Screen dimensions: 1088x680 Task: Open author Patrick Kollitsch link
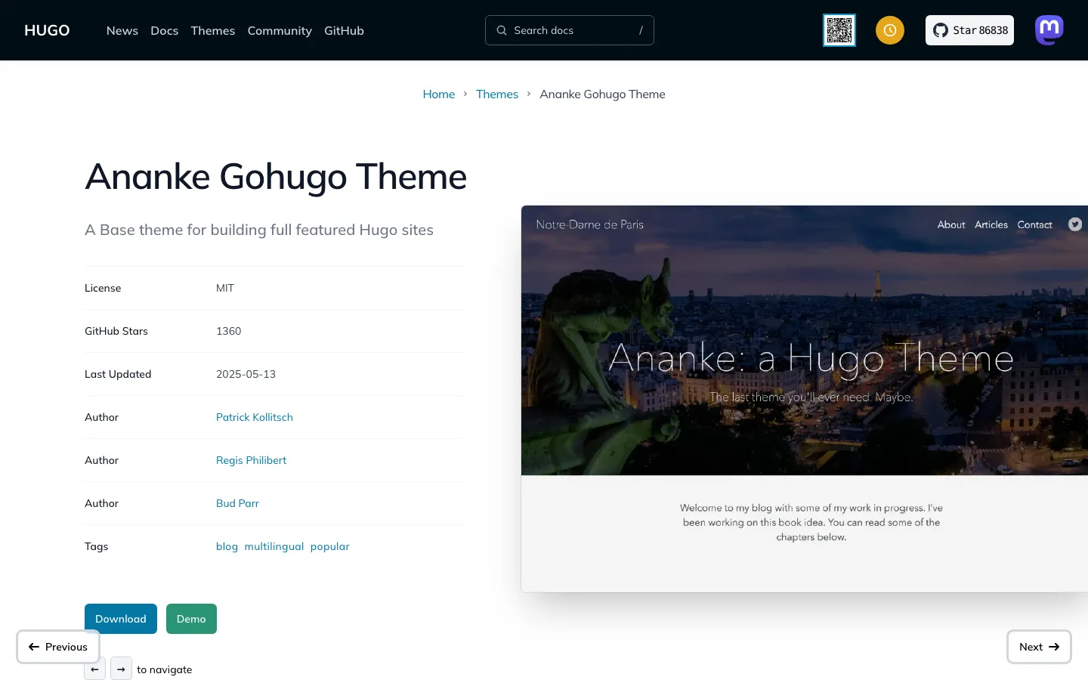point(255,417)
